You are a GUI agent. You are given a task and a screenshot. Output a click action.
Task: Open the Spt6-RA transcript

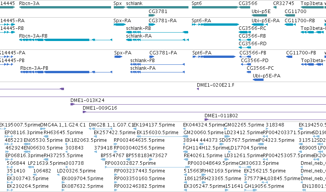click(x=215, y=25)
